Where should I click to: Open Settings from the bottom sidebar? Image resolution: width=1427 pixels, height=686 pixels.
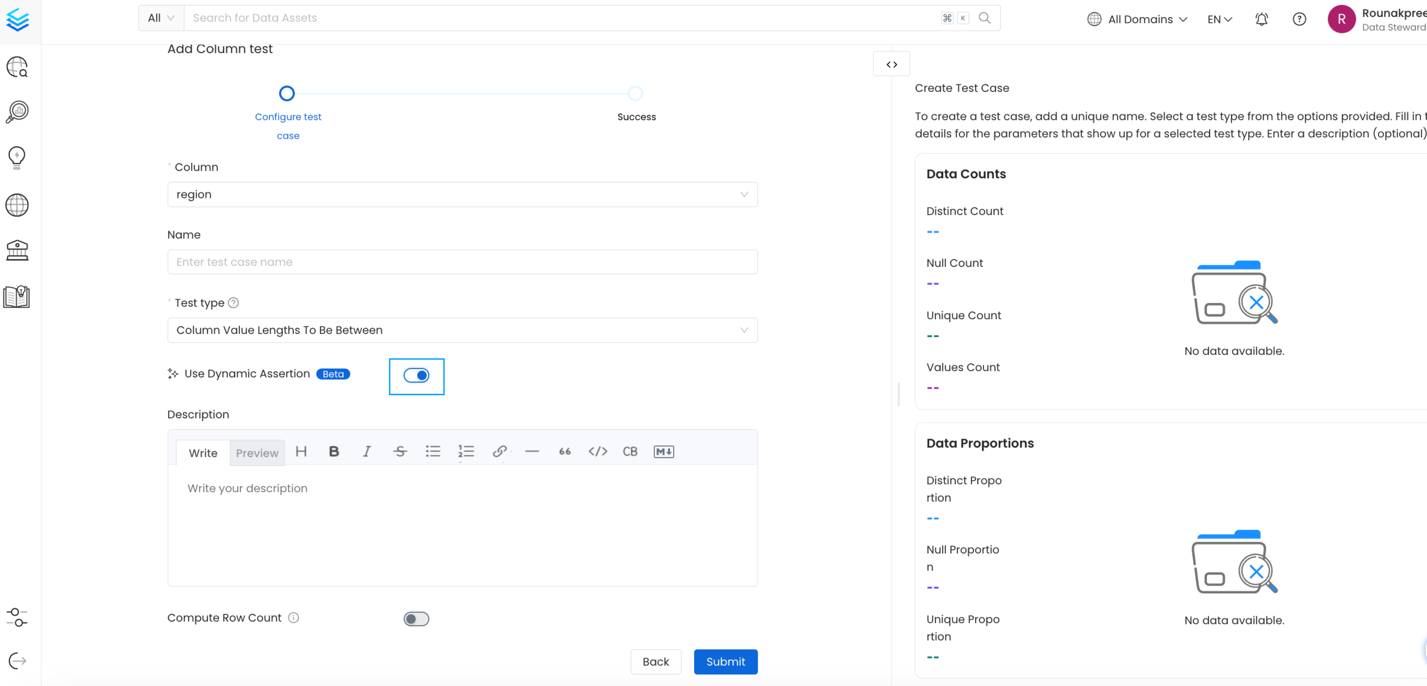point(17,618)
